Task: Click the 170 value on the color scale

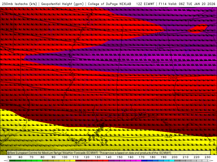Action: (x=141, y=157)
